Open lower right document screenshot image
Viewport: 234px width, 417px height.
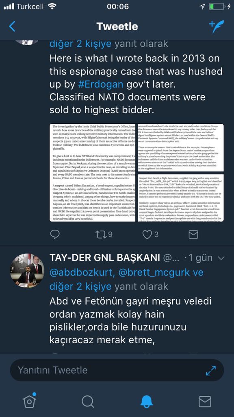pos(180,197)
